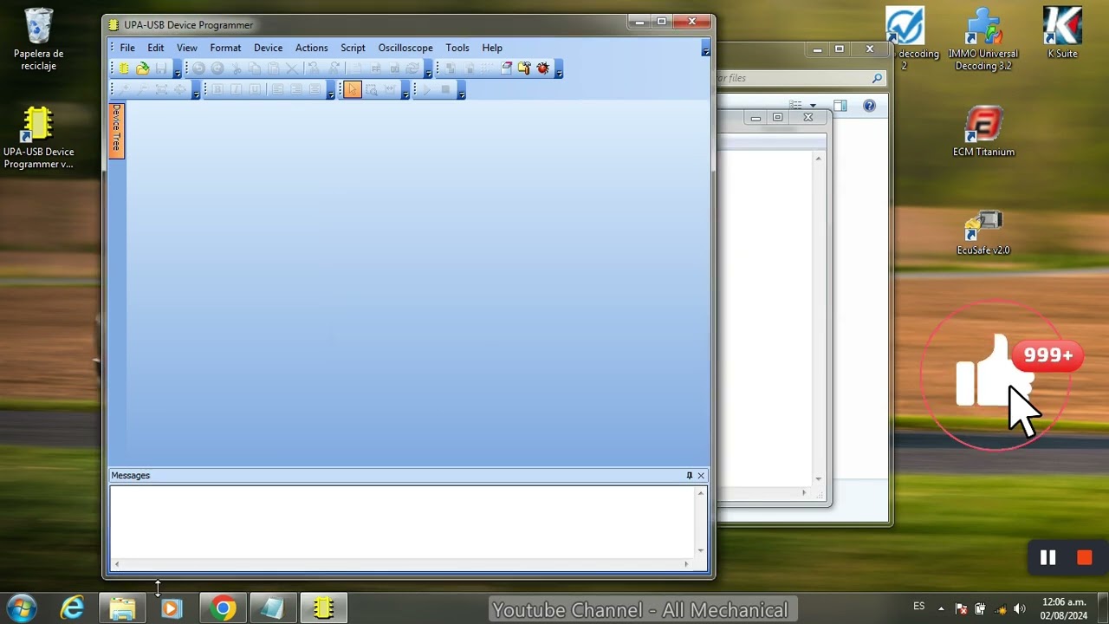Click the Messages scroll down arrow
The width and height of the screenshot is (1109, 624).
[x=701, y=551]
